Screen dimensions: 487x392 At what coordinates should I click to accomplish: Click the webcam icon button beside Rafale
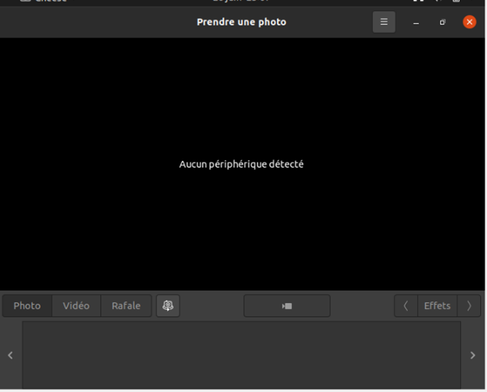click(168, 306)
